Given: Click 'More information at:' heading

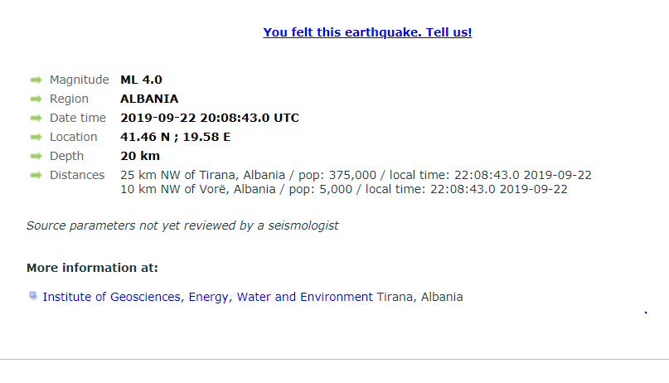Looking at the screenshot, I should click(x=92, y=268).
